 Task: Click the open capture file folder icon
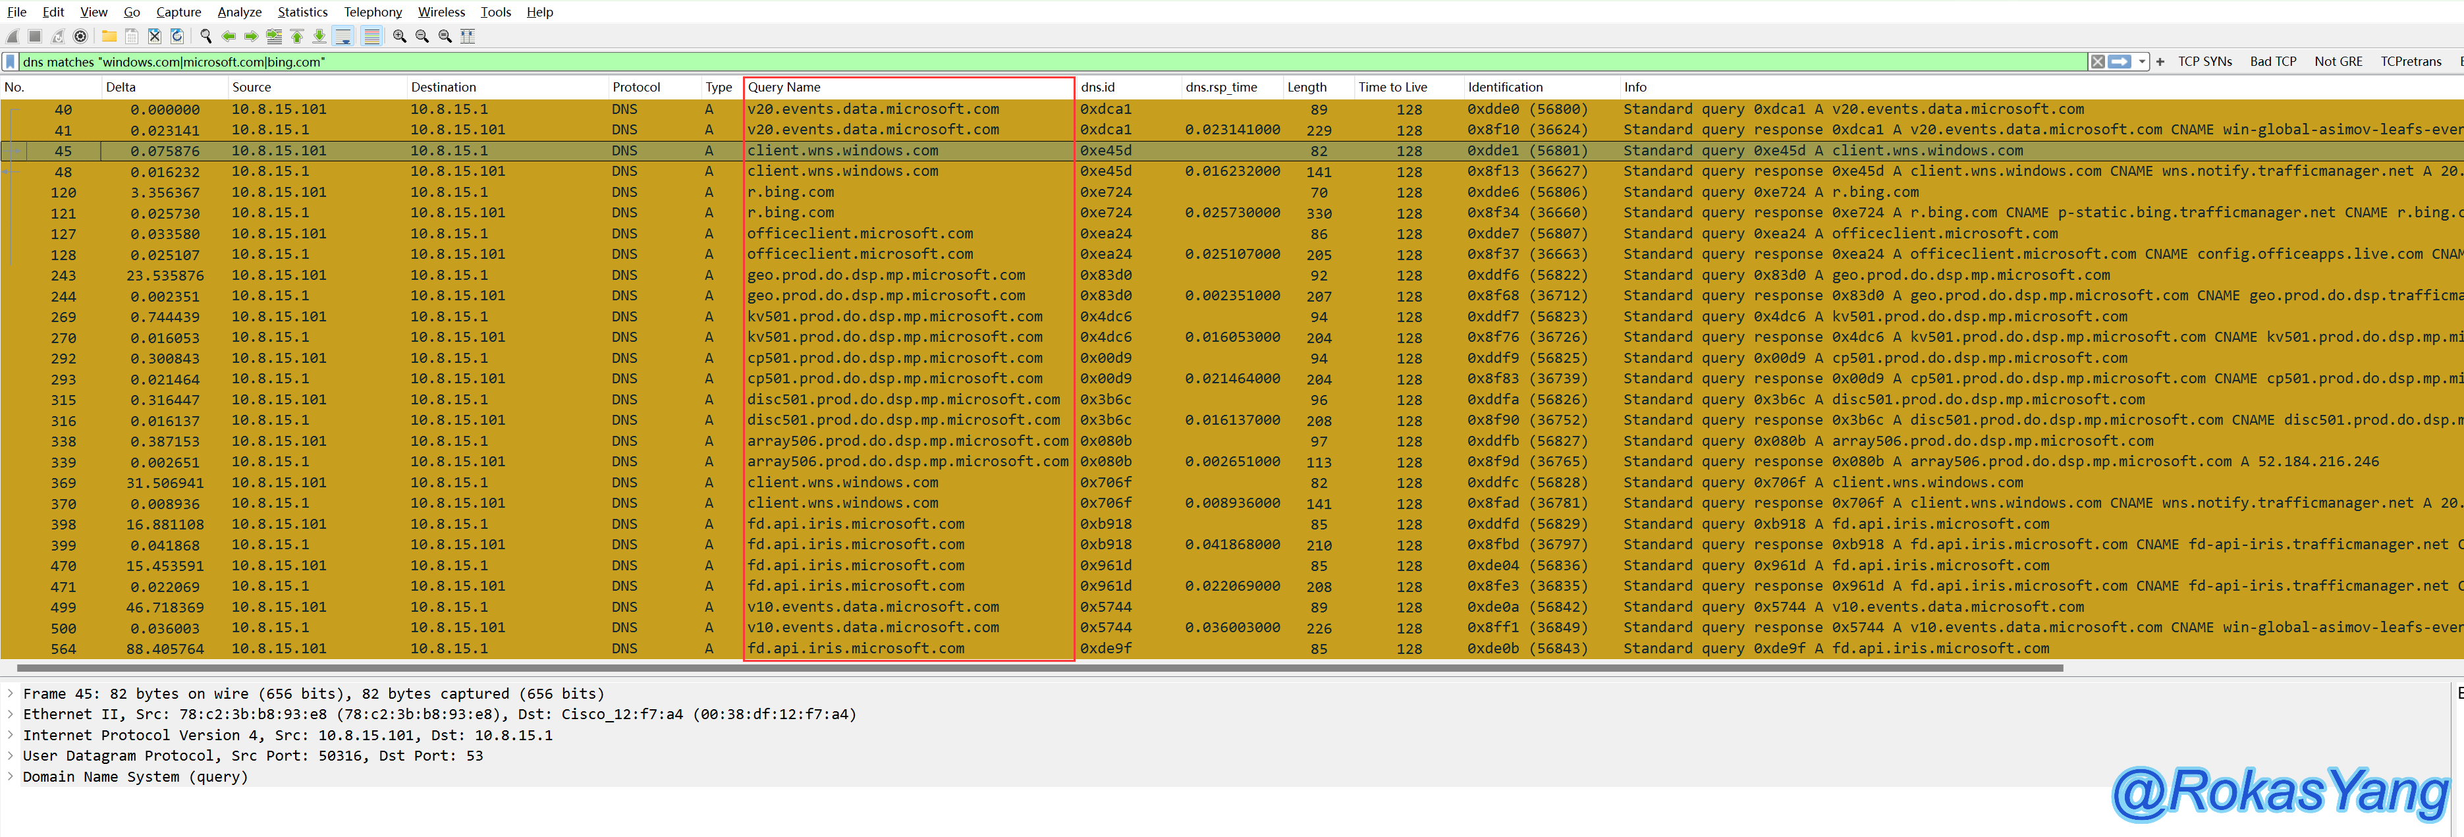pos(109,36)
